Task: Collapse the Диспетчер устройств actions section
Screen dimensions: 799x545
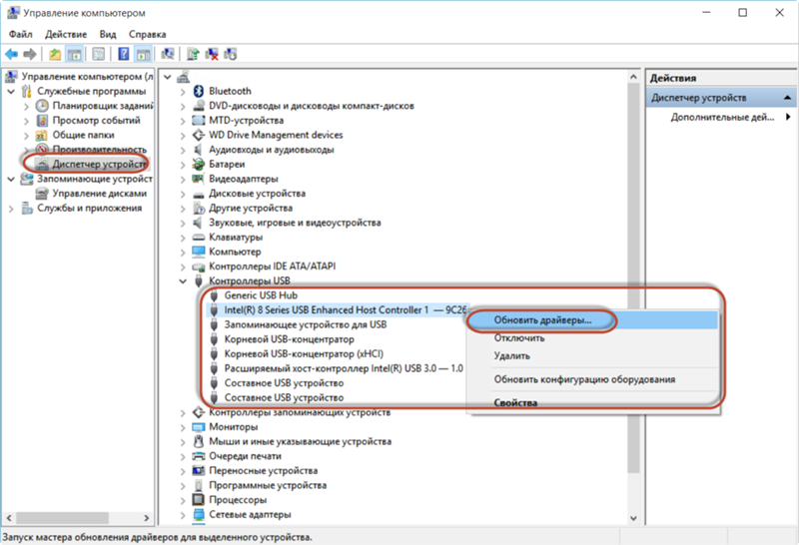Action: point(787,97)
